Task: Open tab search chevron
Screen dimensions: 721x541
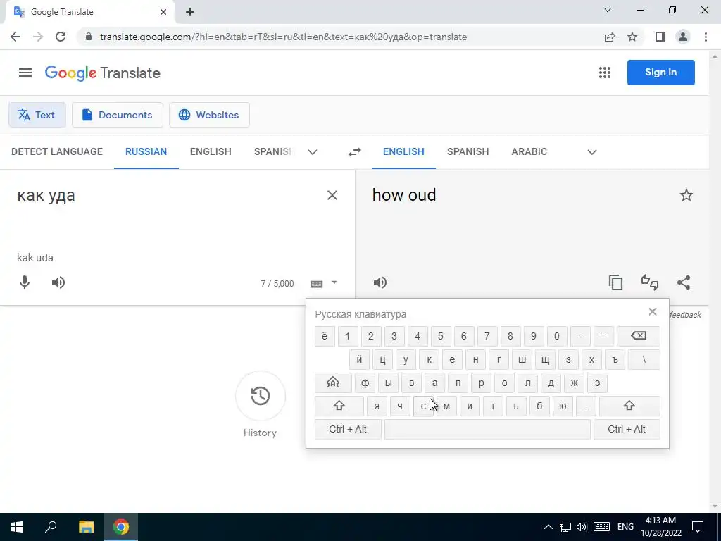Action: 608,10
